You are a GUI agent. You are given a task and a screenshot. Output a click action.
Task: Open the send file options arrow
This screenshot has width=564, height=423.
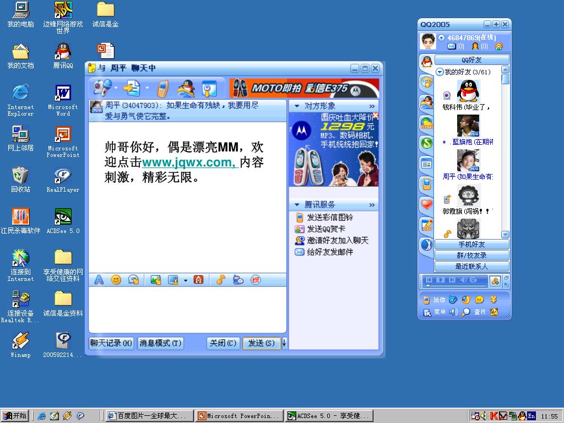click(x=147, y=88)
